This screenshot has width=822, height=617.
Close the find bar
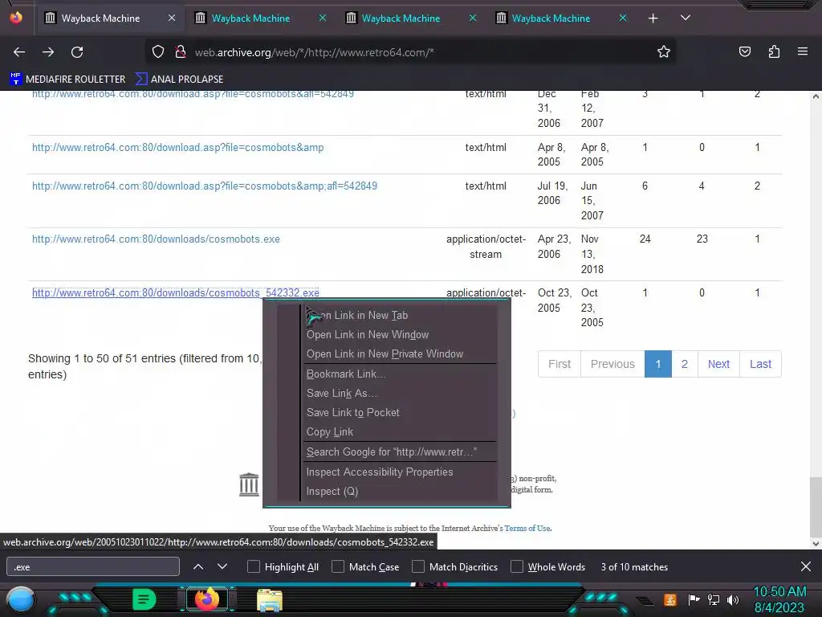[x=806, y=566]
